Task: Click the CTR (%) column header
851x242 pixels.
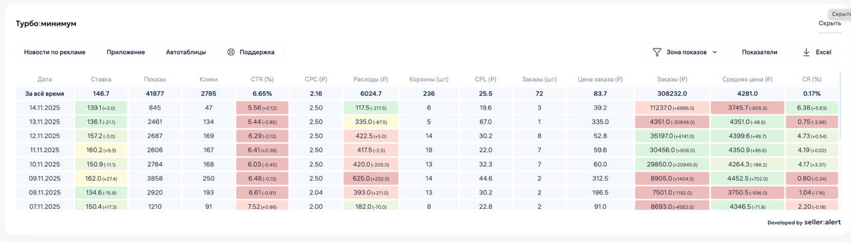Action: 262,79
